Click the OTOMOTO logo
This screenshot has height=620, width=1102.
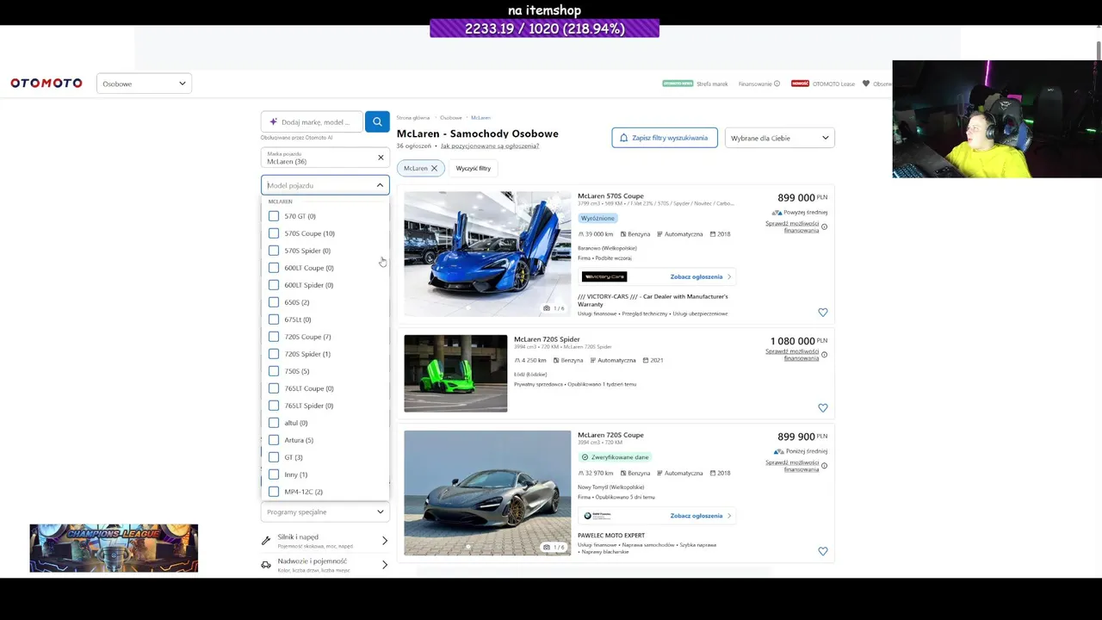[46, 84]
